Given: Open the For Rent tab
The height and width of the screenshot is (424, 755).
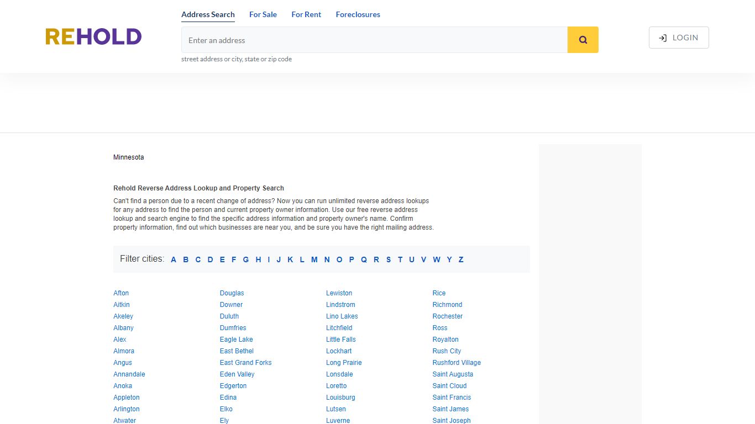Looking at the screenshot, I should (x=306, y=14).
